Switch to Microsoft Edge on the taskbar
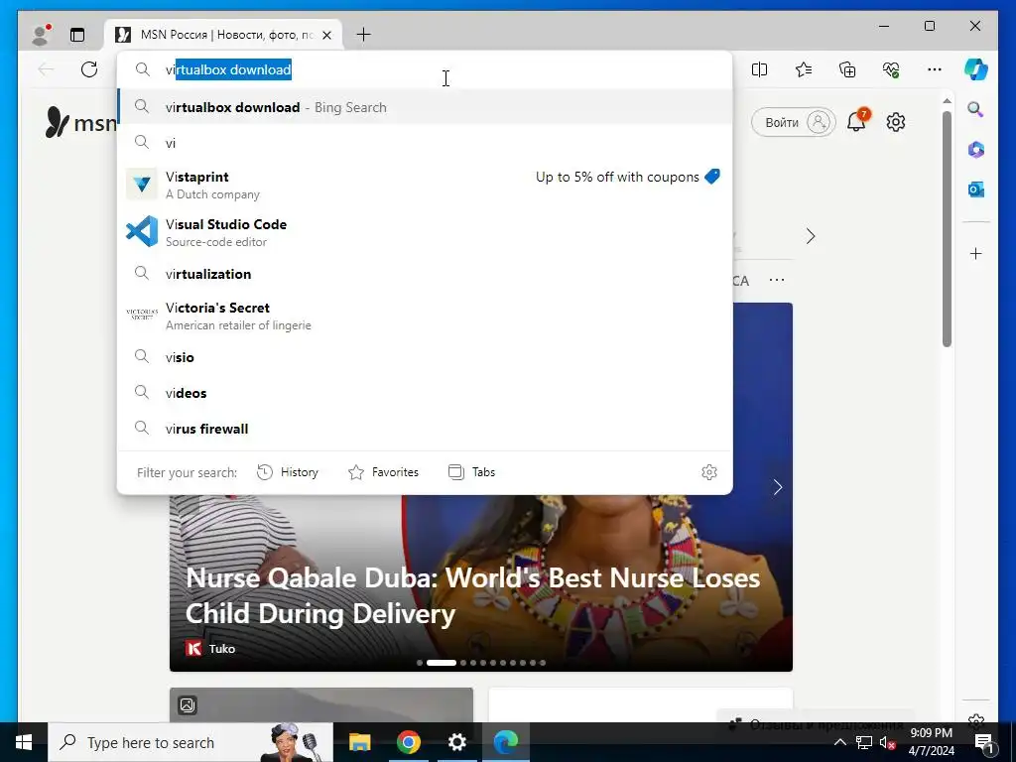Viewport: 1016px width, 762px height. [x=506, y=742]
